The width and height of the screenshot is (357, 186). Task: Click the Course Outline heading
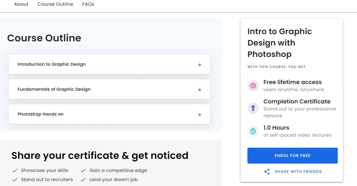(x=44, y=38)
